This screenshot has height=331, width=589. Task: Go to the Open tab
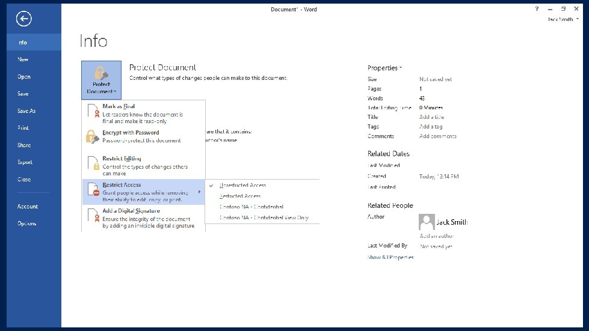[x=34, y=76]
